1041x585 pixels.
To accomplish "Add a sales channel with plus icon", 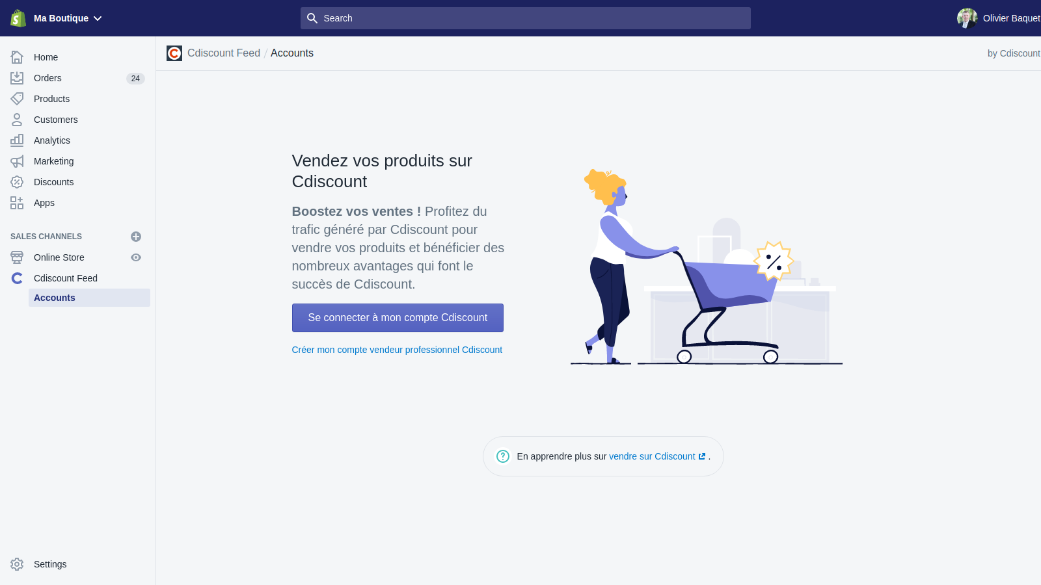I will click(x=136, y=237).
